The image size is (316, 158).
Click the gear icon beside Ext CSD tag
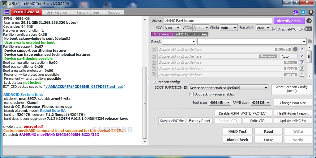pos(295,49)
